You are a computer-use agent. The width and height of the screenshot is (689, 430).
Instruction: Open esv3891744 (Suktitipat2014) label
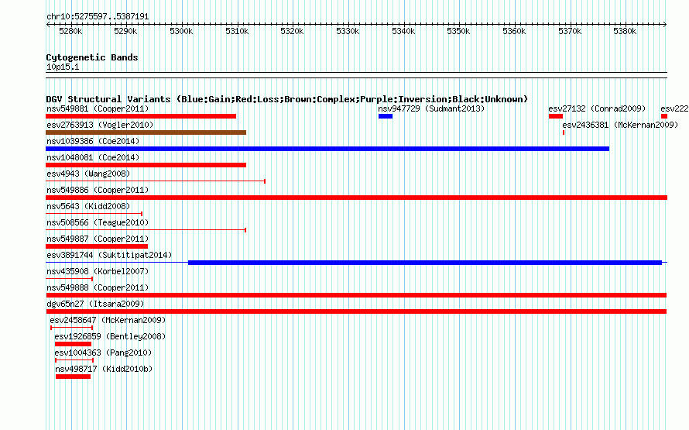109,255
